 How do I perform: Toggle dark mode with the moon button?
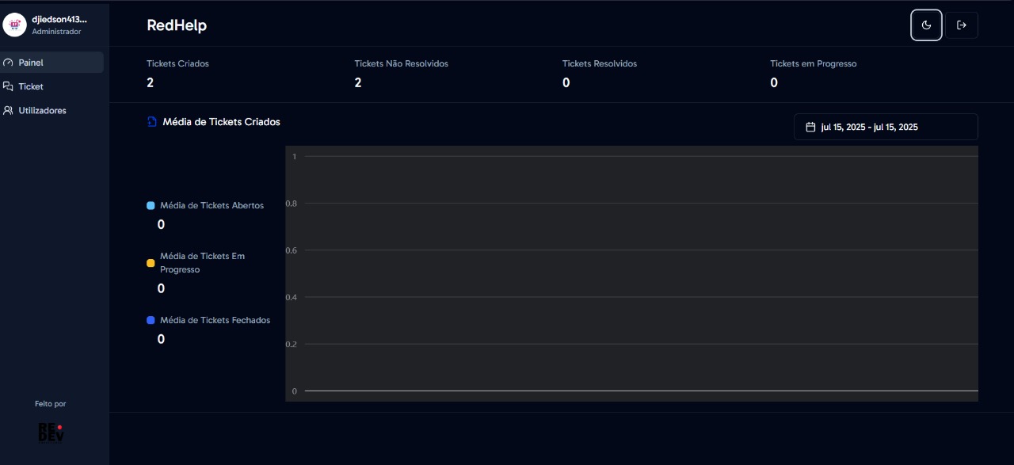925,25
